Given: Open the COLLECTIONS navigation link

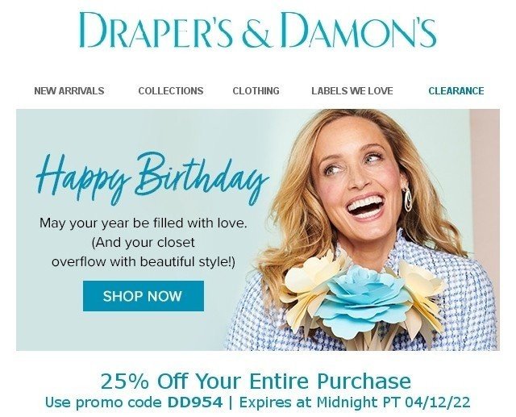Looking at the screenshot, I should (x=171, y=91).
